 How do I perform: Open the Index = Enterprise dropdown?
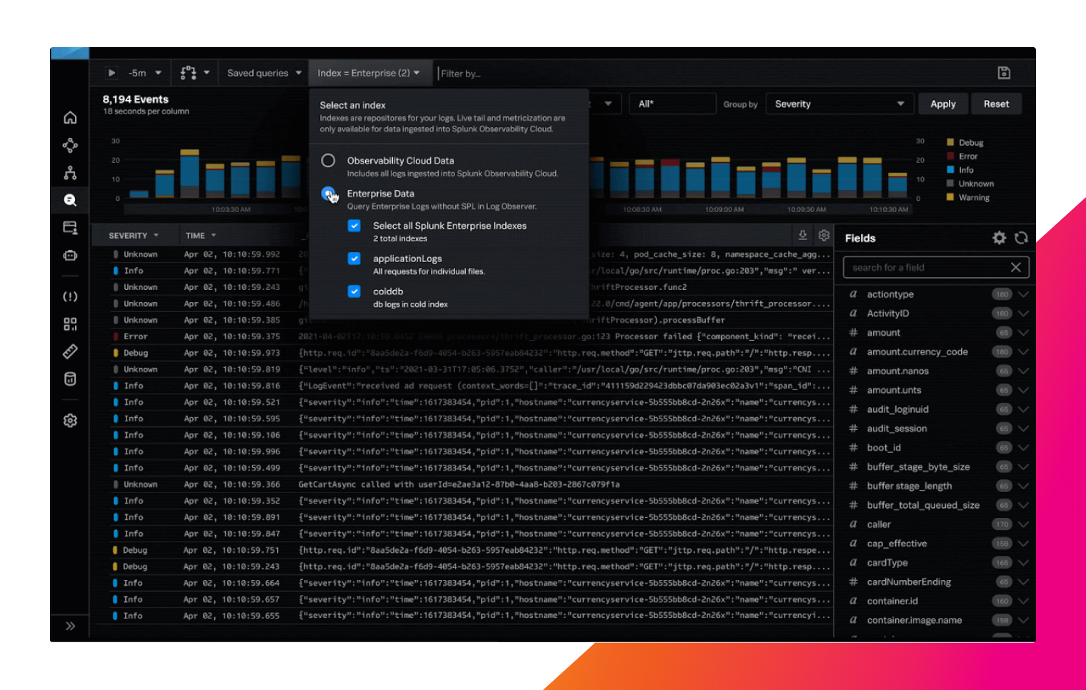coord(367,72)
